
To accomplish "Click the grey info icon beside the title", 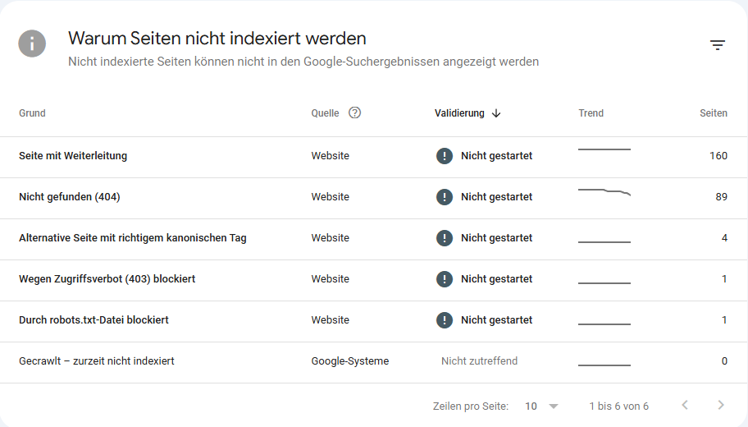I will coord(32,44).
